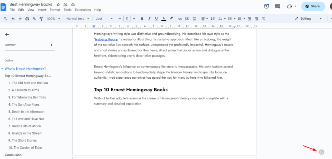Run spelling and grammar check
The width and height of the screenshot is (332, 159).
click(34, 18)
